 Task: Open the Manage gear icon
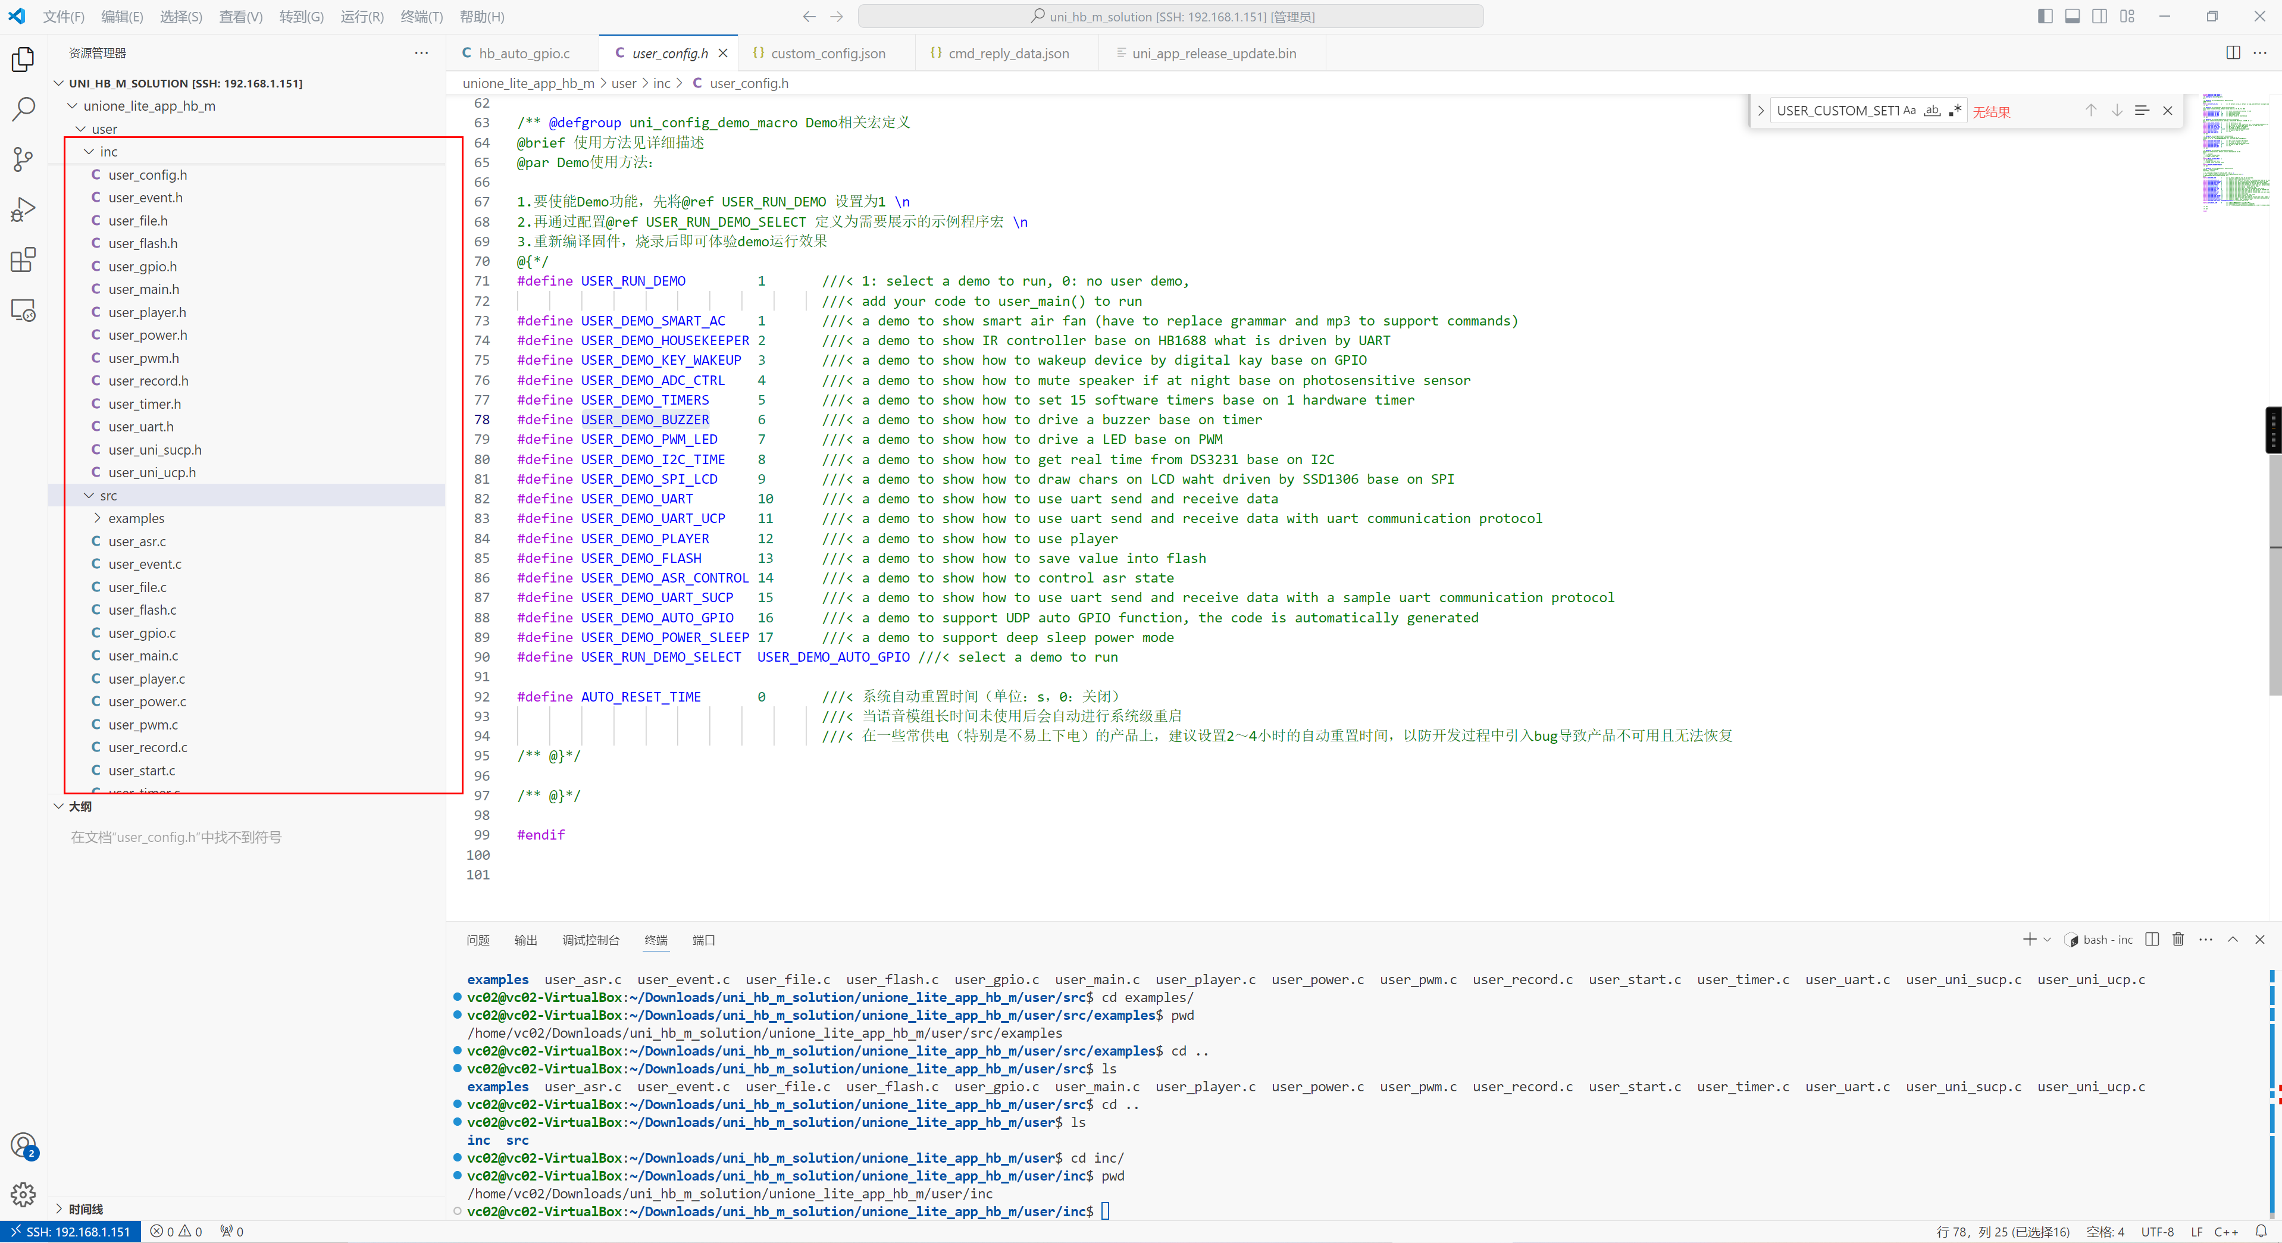point(23,1194)
